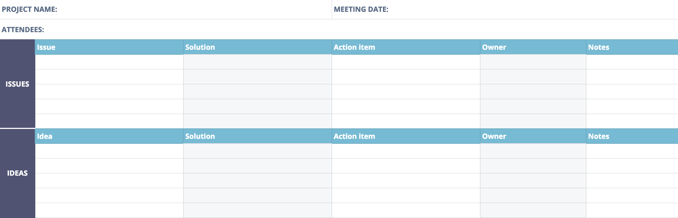Click Owner header in Issues section
Viewport: 678px width, 218px height.
[533, 47]
